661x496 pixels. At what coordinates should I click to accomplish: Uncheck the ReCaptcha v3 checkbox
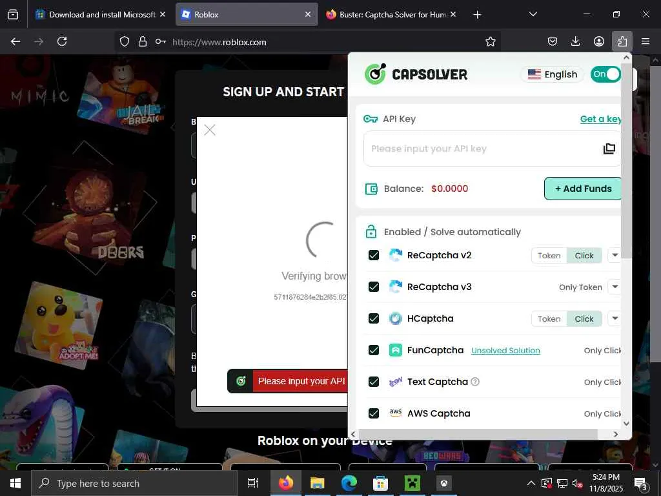[374, 287]
